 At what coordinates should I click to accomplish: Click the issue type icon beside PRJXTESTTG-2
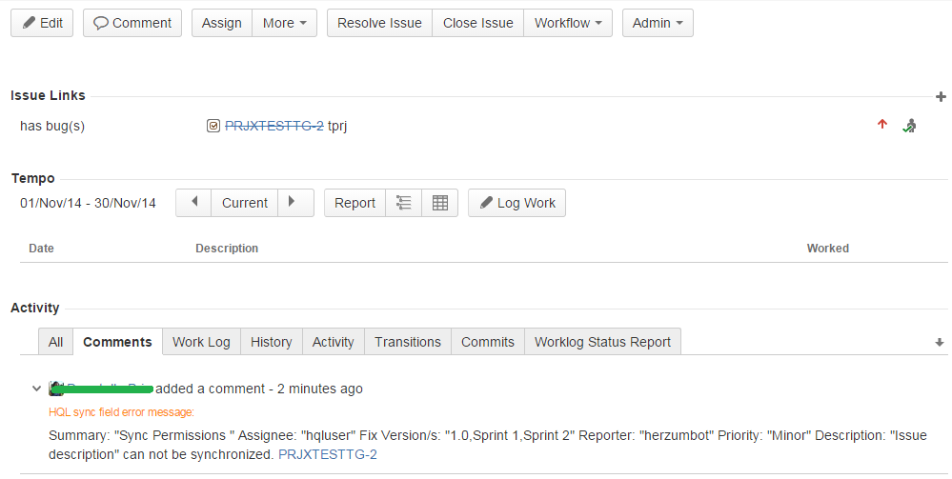213,126
